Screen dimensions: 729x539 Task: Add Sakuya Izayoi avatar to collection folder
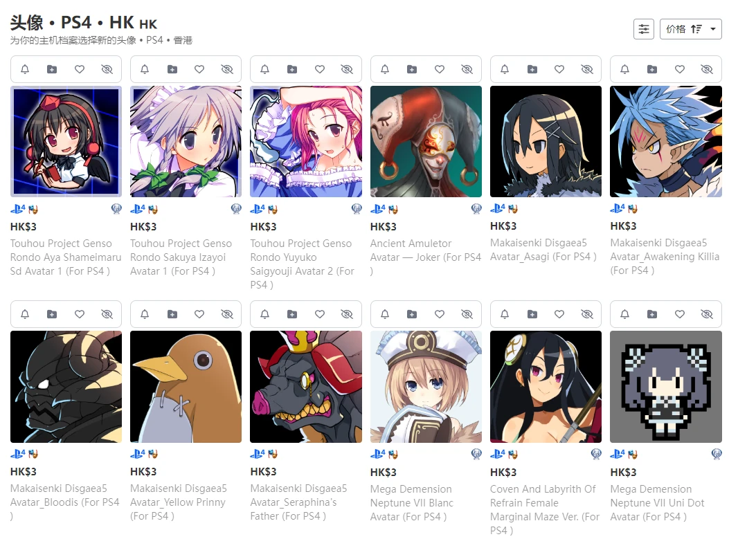click(x=172, y=69)
